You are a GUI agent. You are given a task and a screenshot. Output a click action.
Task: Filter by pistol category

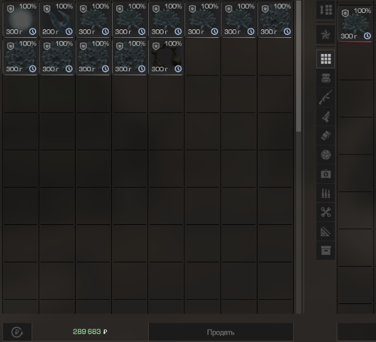tap(326, 116)
